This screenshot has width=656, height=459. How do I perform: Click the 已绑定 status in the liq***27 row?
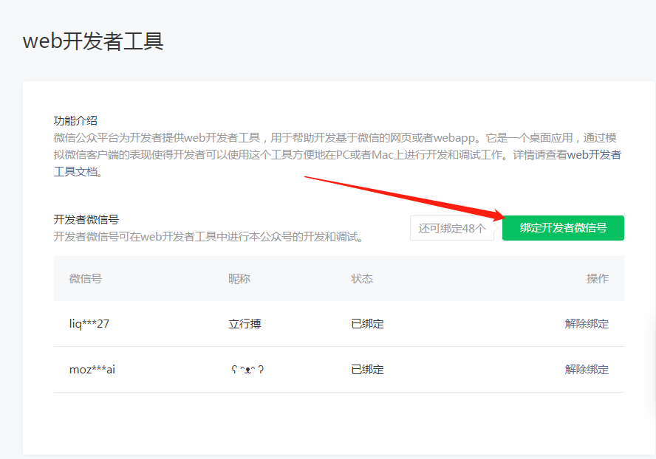point(367,324)
